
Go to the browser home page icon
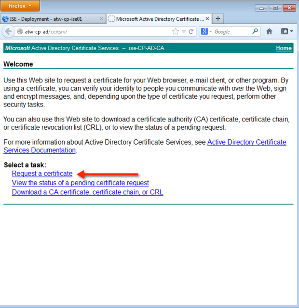[x=269, y=31]
